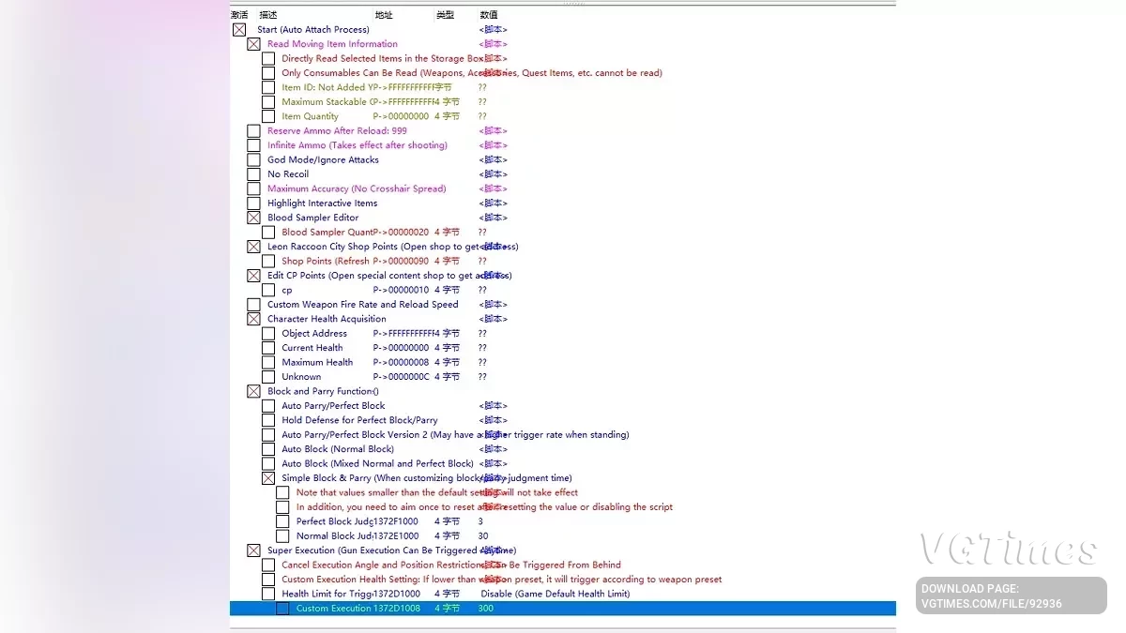Toggle the God Mode/Ignore Attacks checkbox
This screenshot has height=633, width=1126.
tap(253, 159)
